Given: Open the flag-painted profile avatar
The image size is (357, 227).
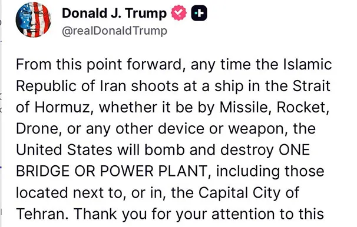Looking at the screenshot, I should [33, 19].
